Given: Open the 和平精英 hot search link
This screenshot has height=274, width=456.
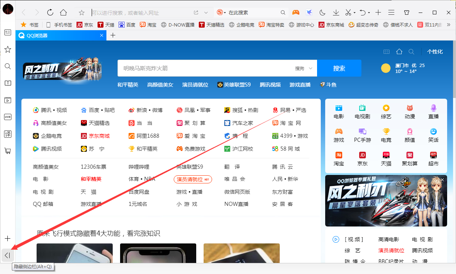Looking at the screenshot, I should (x=128, y=84).
